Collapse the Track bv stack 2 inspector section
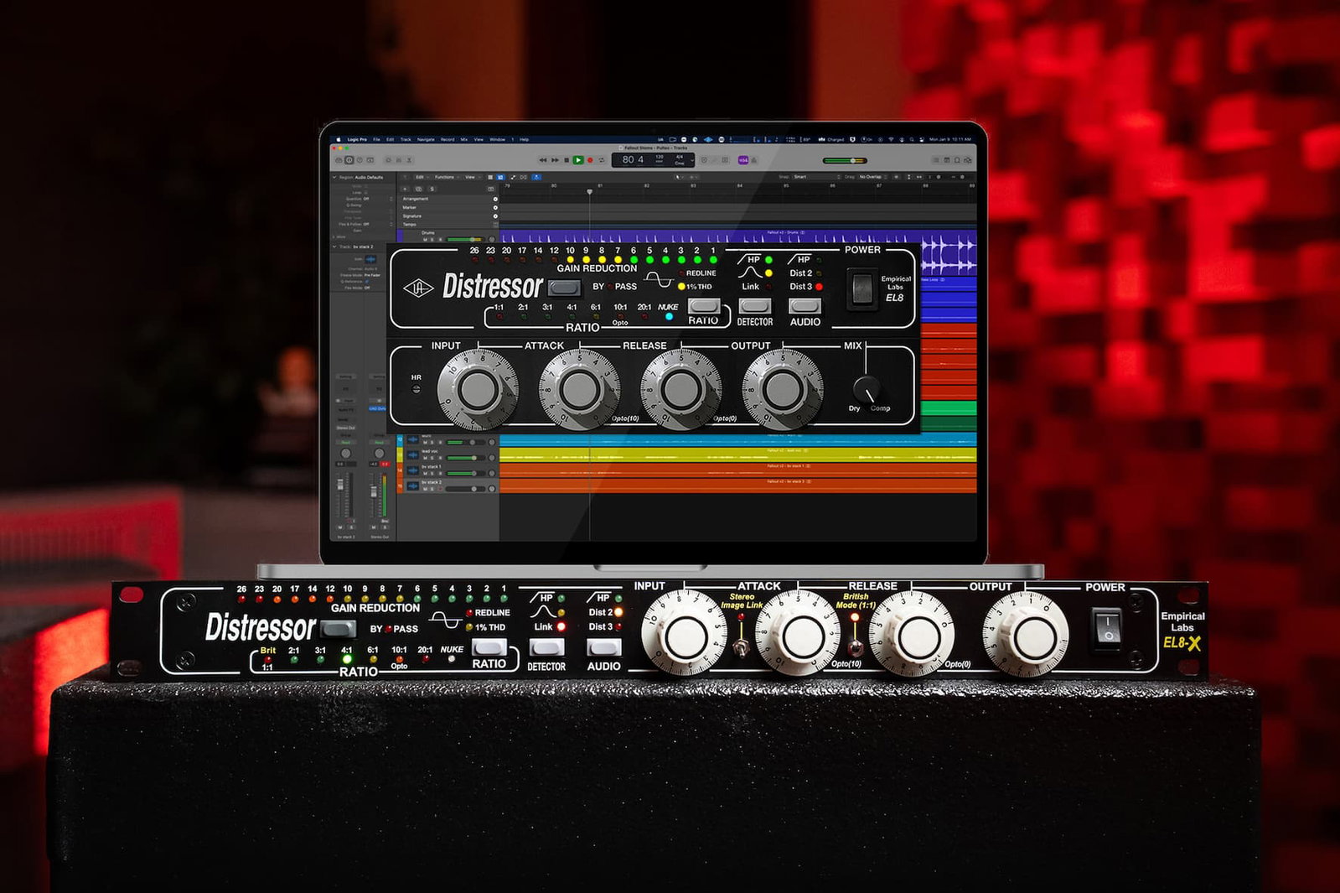Screen dimensions: 1340x893 334,247
